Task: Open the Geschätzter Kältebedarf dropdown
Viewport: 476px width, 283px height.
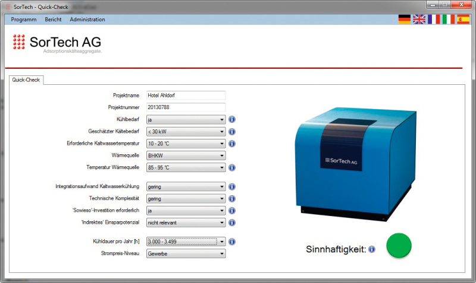Action: click(x=186, y=132)
